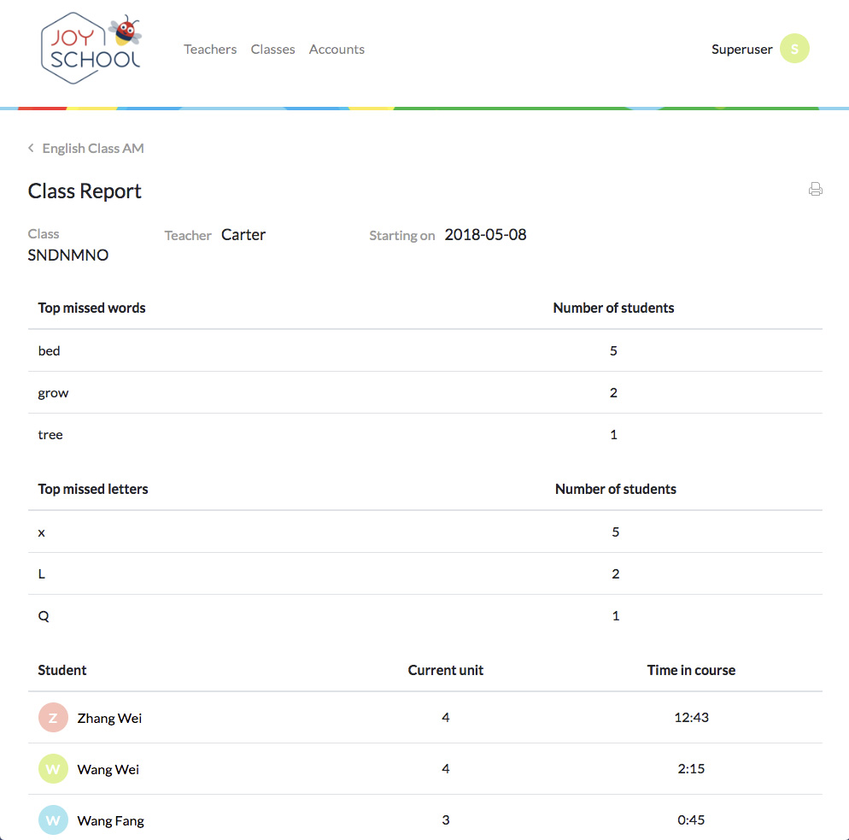Click the back chevron beside English Class AM
This screenshot has height=840, width=849.
[32, 149]
